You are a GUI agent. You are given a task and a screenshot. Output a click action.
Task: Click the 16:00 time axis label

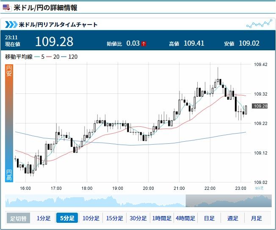[25, 188]
